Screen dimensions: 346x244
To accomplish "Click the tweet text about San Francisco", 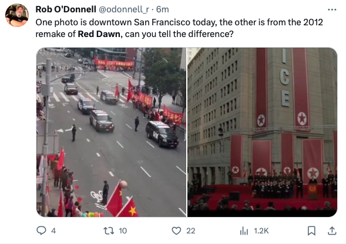I will [179, 28].
